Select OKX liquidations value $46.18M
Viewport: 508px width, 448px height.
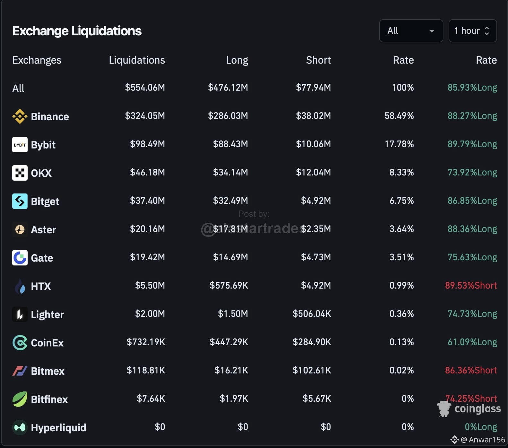147,172
